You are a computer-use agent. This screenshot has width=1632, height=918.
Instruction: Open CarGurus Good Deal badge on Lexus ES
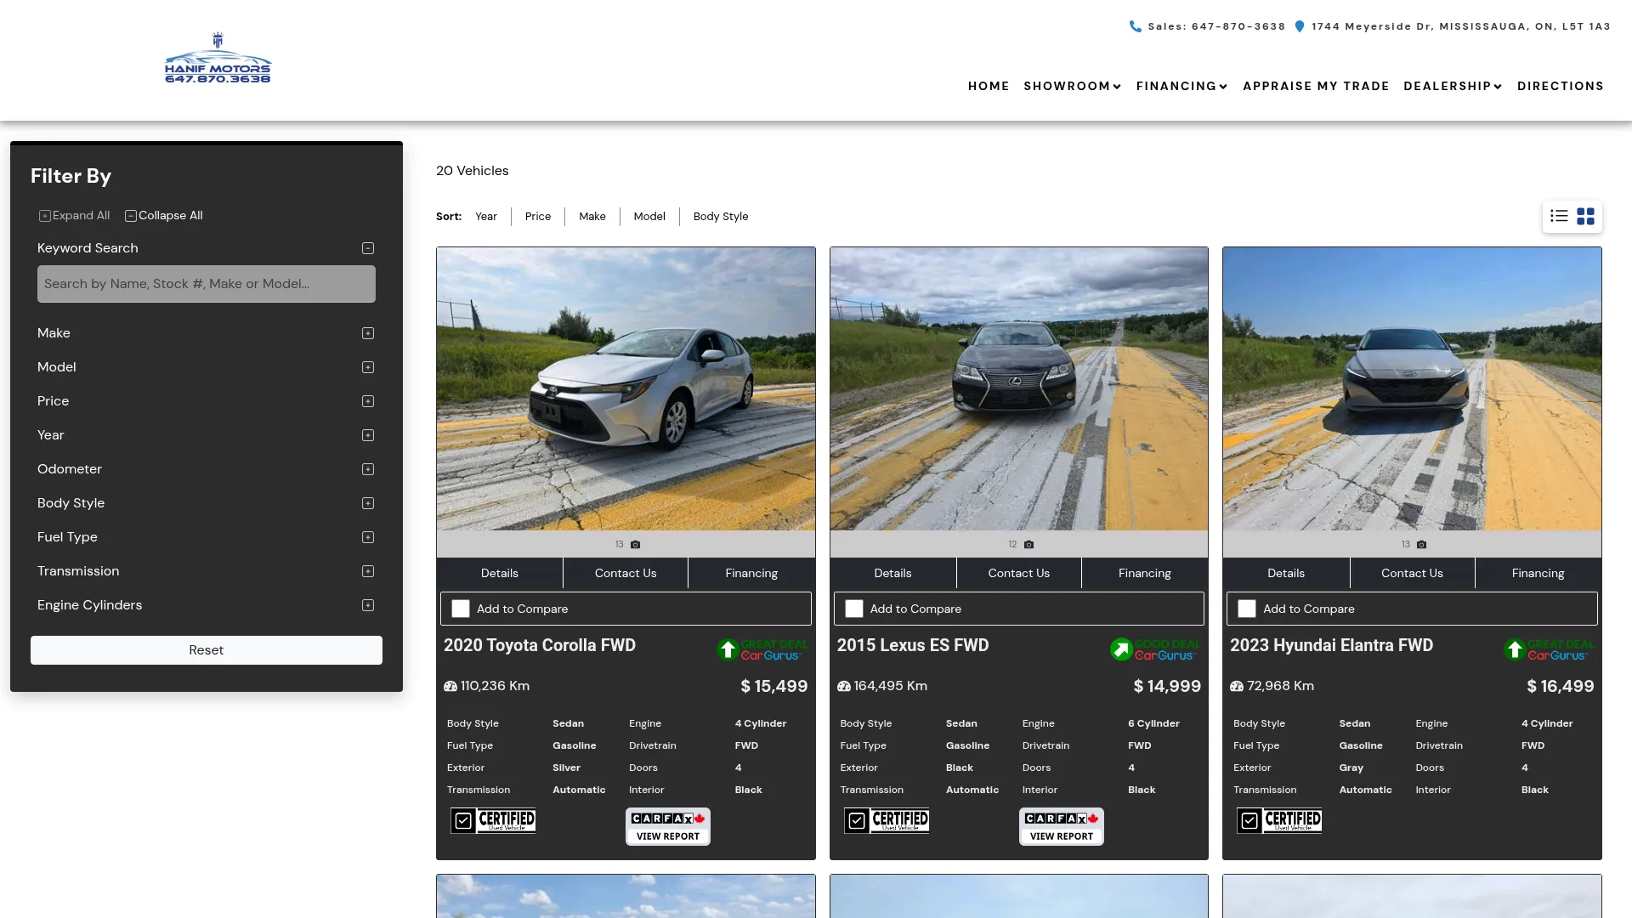pyautogui.click(x=1156, y=649)
